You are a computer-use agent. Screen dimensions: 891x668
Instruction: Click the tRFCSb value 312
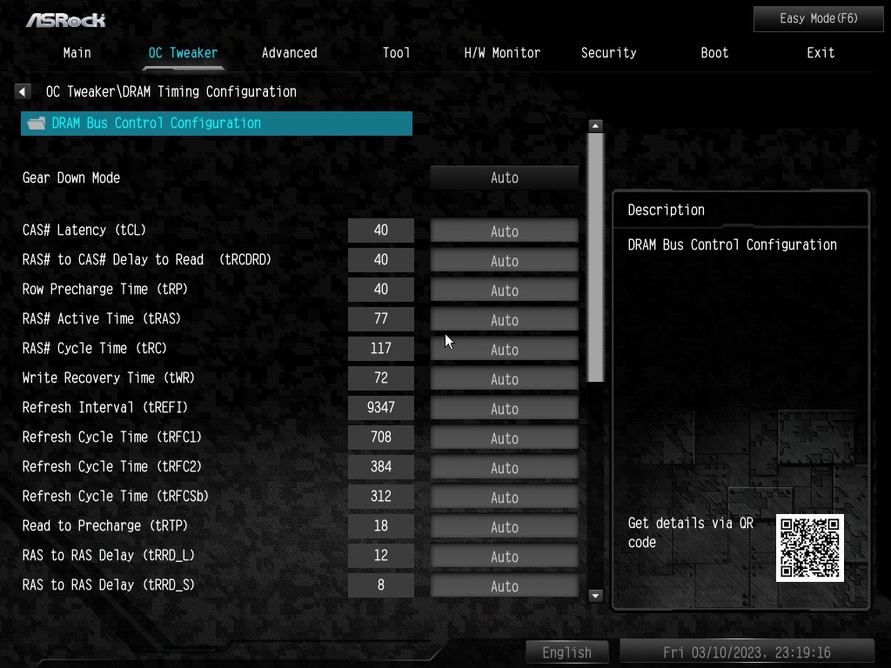point(381,496)
